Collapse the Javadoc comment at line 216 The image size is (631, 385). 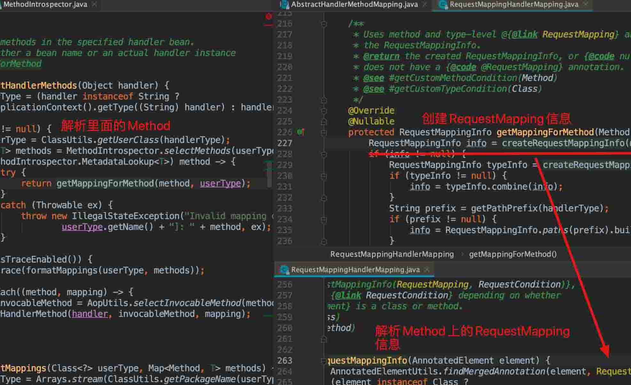[x=324, y=24]
